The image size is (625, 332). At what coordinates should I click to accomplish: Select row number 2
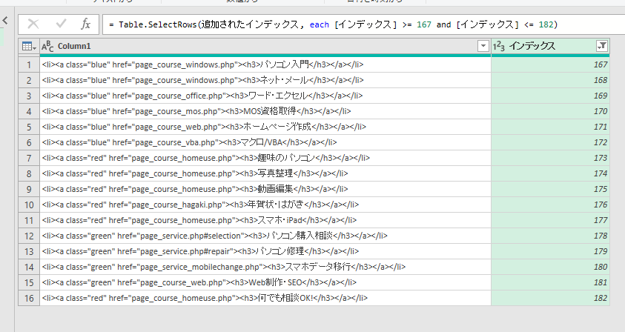[29, 80]
